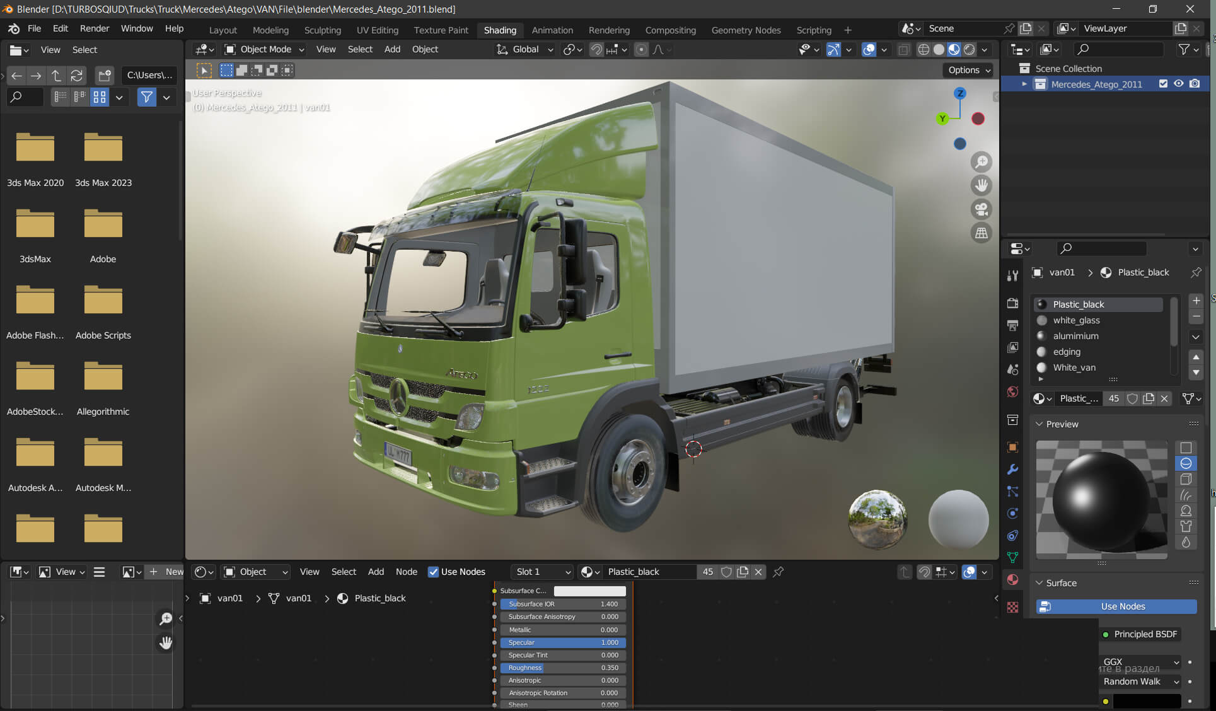Open Object Data mesh tab icon
This screenshot has width=1216, height=711.
click(x=1012, y=557)
